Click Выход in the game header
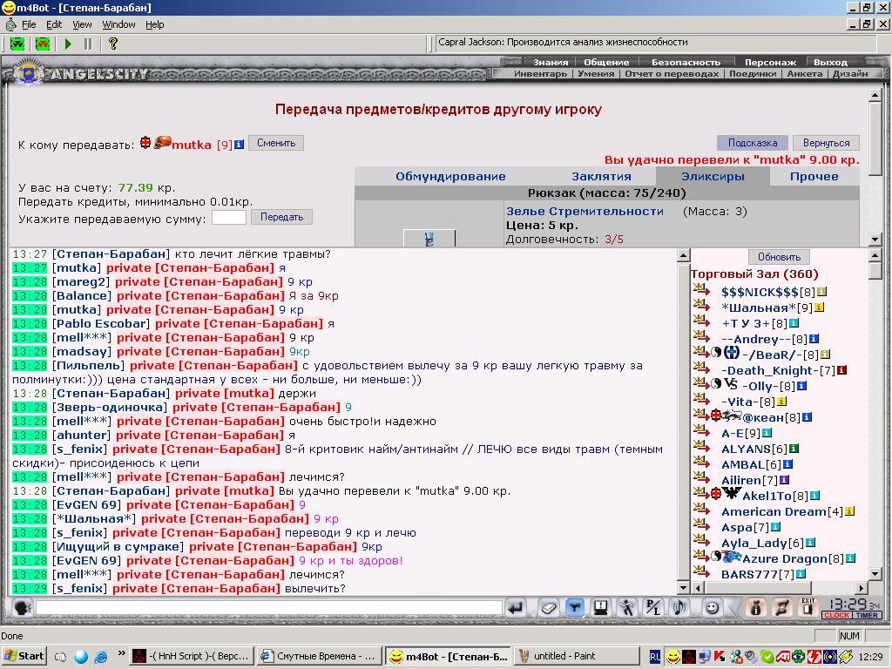Viewport: 892px width, 669px height. (x=830, y=63)
